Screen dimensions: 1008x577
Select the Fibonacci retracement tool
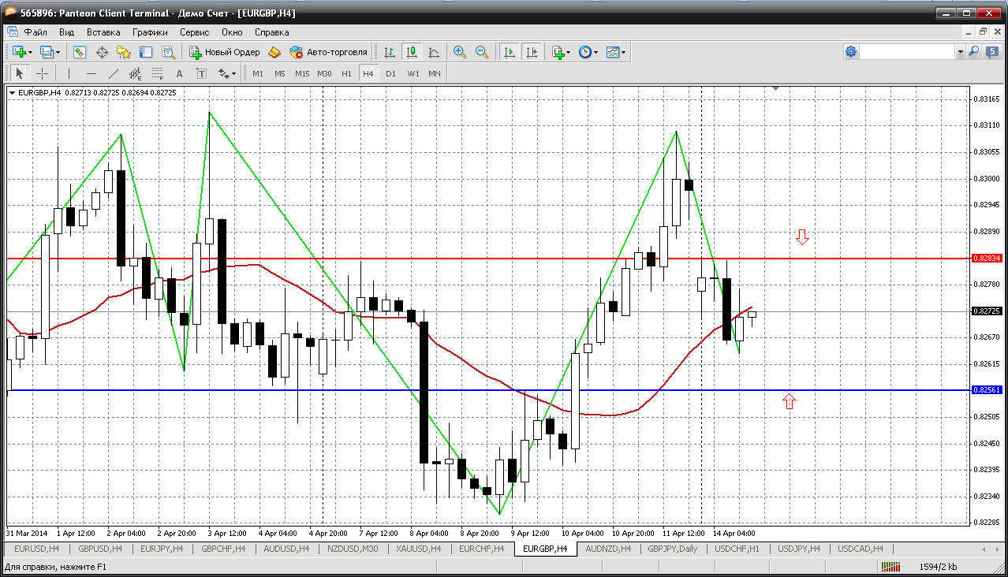[x=157, y=73]
